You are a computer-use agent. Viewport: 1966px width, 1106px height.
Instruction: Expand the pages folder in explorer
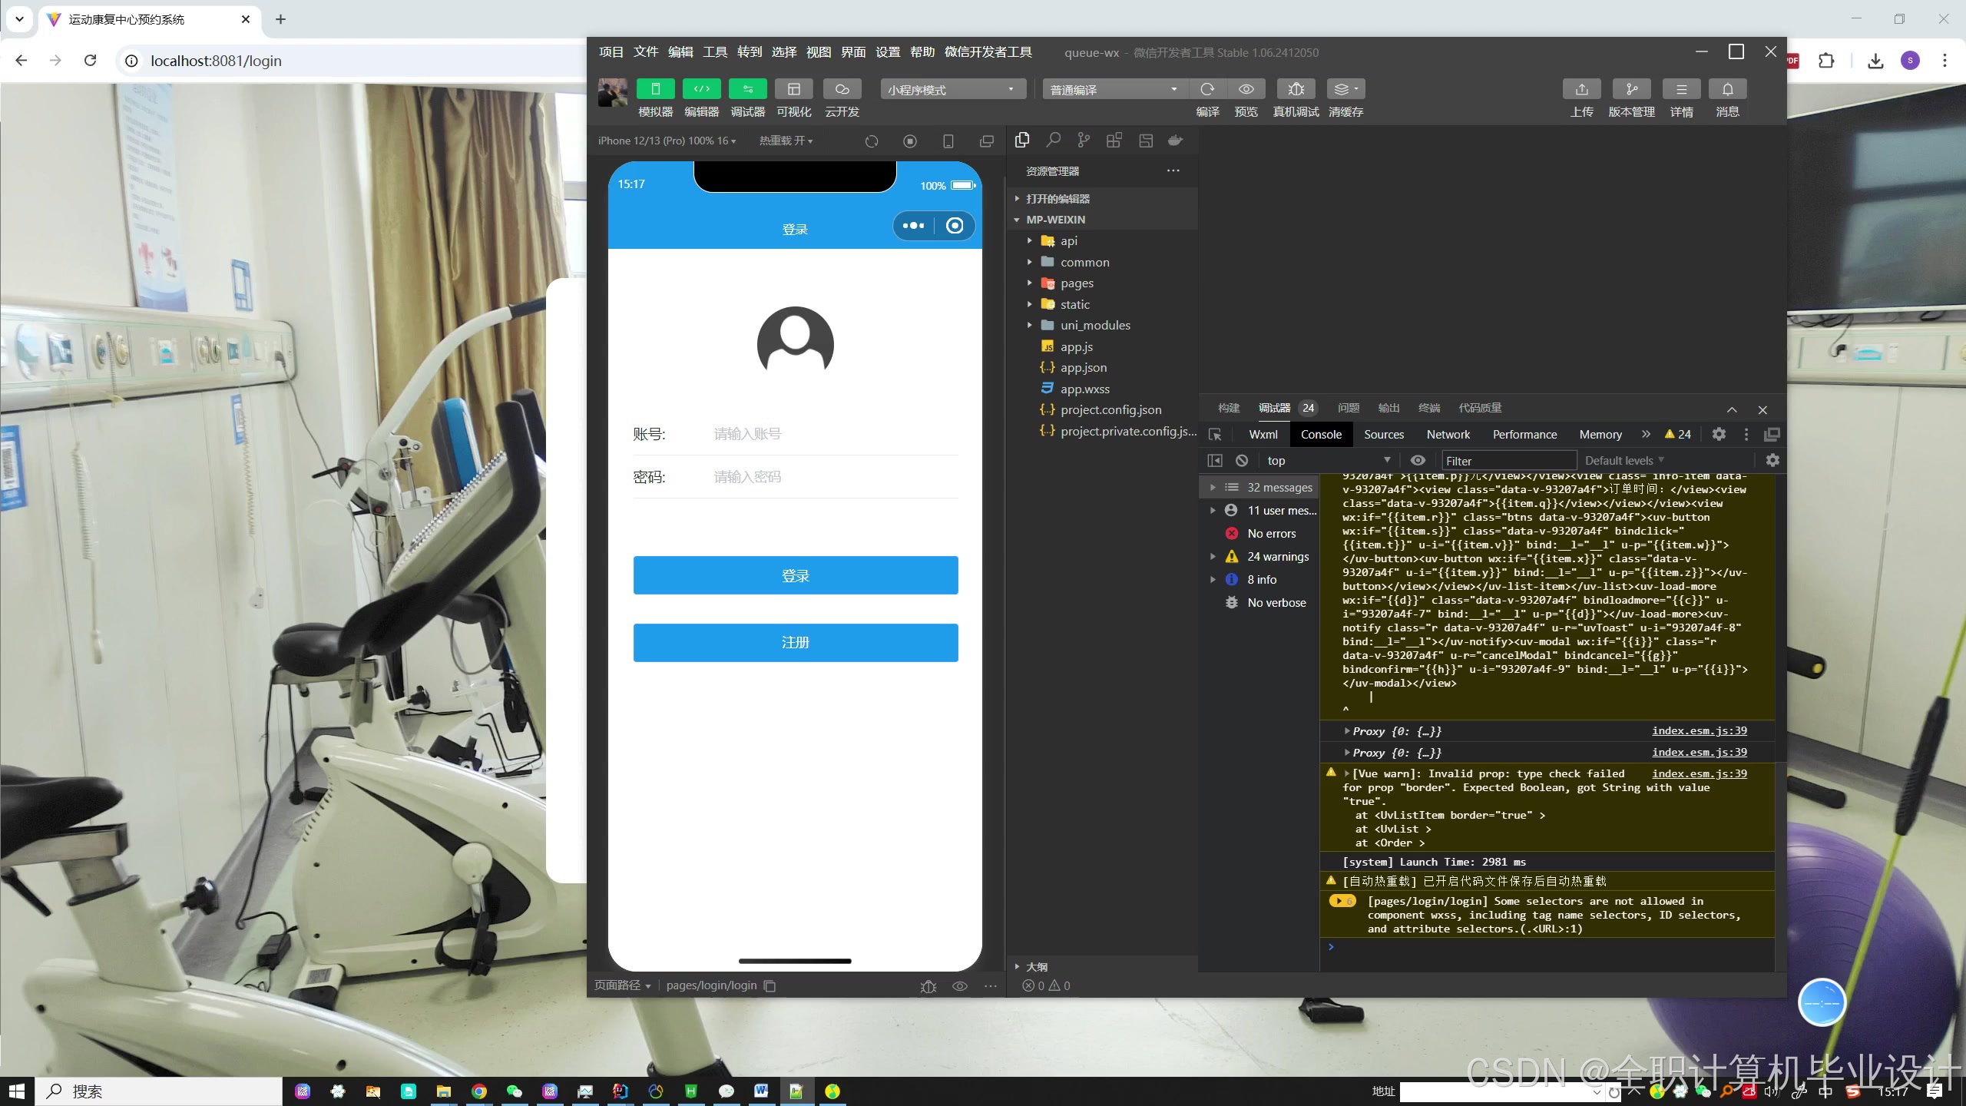click(x=1077, y=283)
